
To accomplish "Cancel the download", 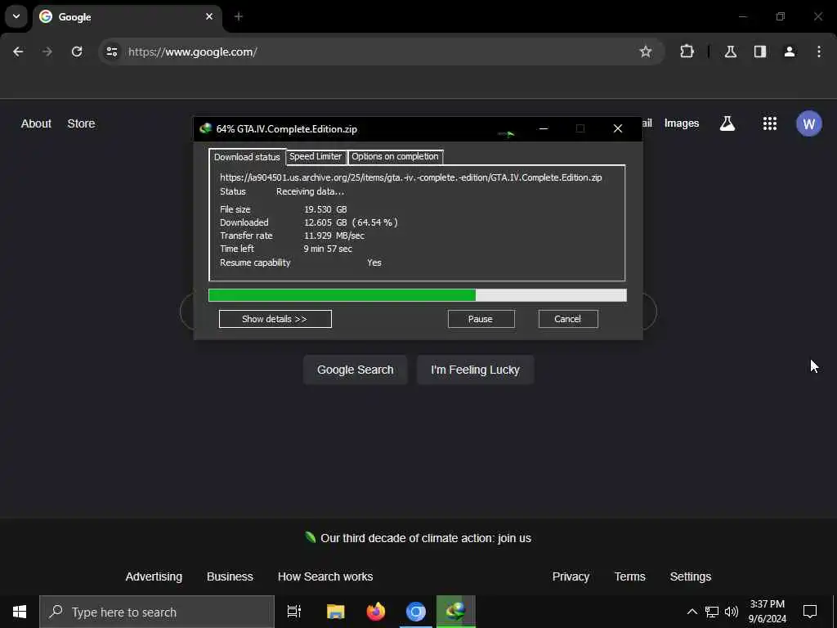I will tap(567, 319).
